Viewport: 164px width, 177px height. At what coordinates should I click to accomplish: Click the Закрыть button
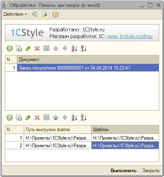pyautogui.click(x=151, y=171)
